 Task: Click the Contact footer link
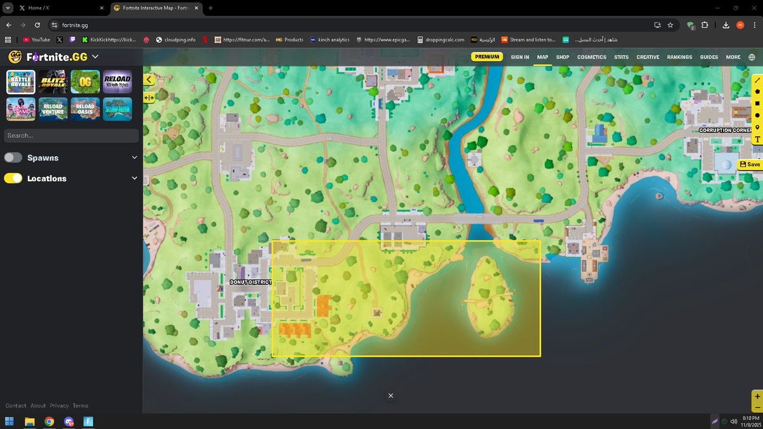pyautogui.click(x=16, y=405)
